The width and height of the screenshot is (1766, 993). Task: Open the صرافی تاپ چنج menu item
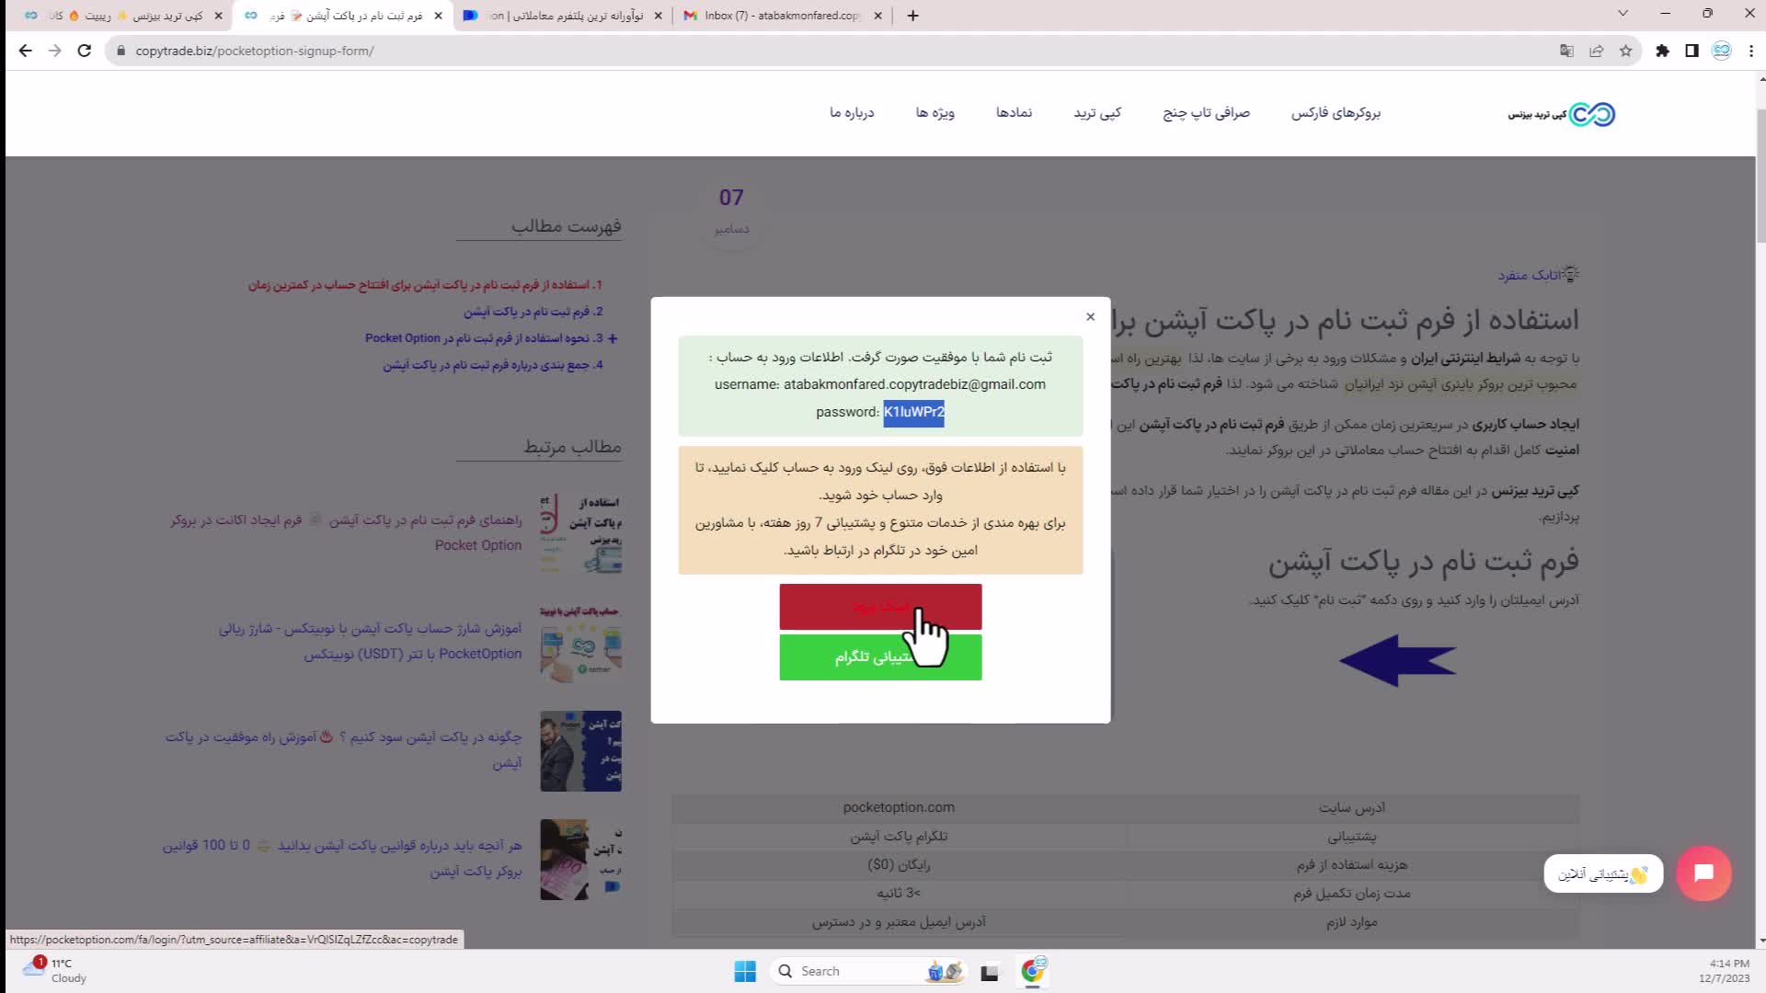1206,113
